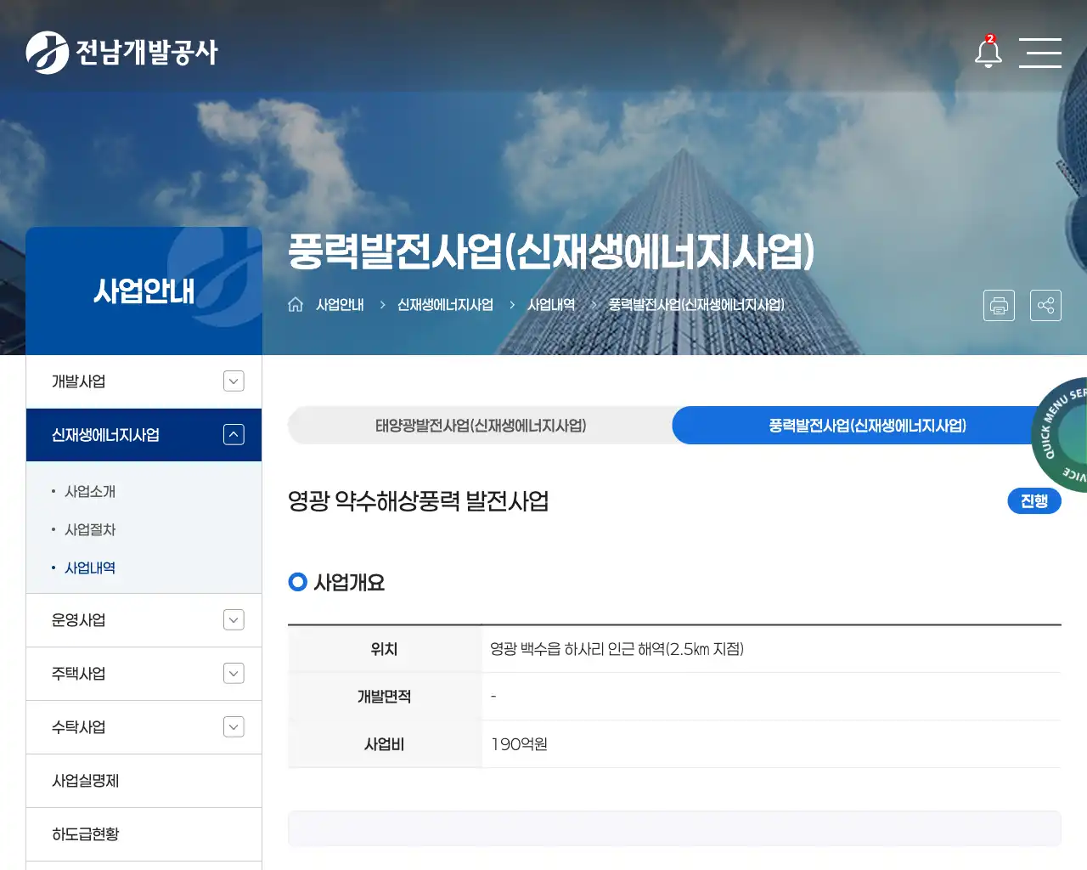Select 사업절차 in sidebar submenu

click(x=90, y=529)
